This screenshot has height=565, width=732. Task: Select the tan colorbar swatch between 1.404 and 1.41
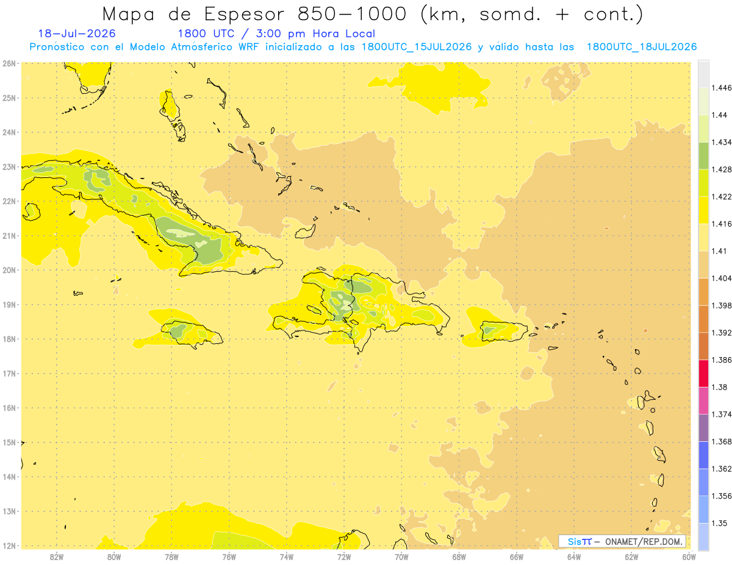click(x=704, y=265)
